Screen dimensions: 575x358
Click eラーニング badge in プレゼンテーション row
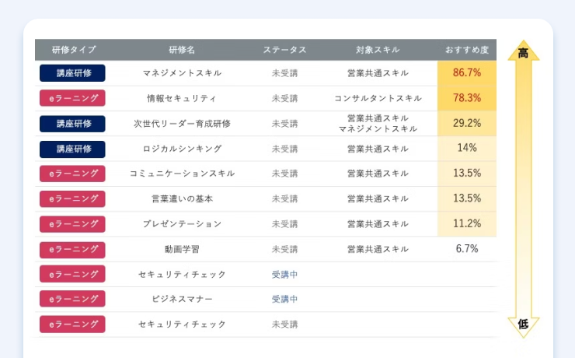coord(72,224)
